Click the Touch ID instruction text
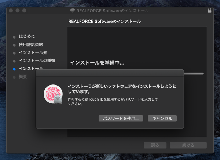 113,102
